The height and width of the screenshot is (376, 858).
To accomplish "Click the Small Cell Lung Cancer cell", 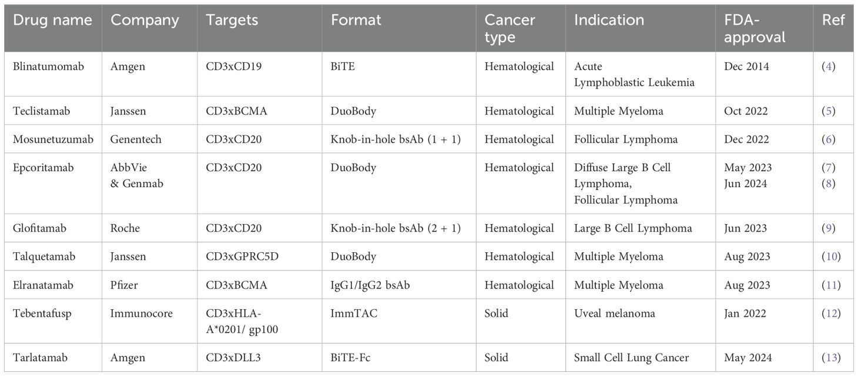I will tap(631, 357).
